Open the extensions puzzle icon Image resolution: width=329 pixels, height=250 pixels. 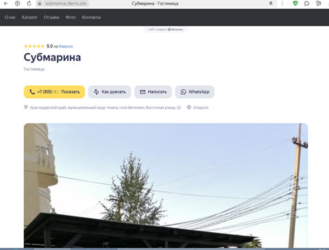(x=307, y=3)
